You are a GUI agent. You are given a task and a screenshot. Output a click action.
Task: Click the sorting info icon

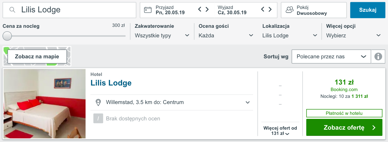[x=378, y=56]
